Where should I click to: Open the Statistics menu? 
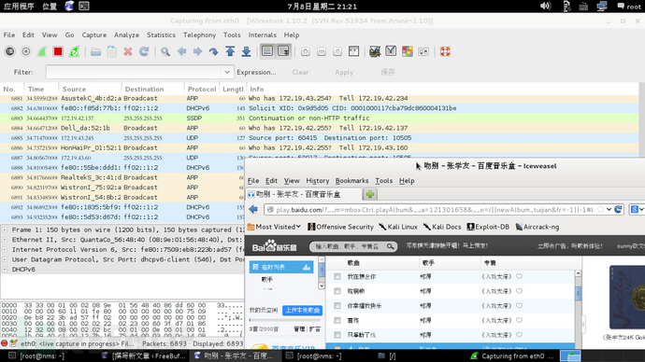[161, 35]
